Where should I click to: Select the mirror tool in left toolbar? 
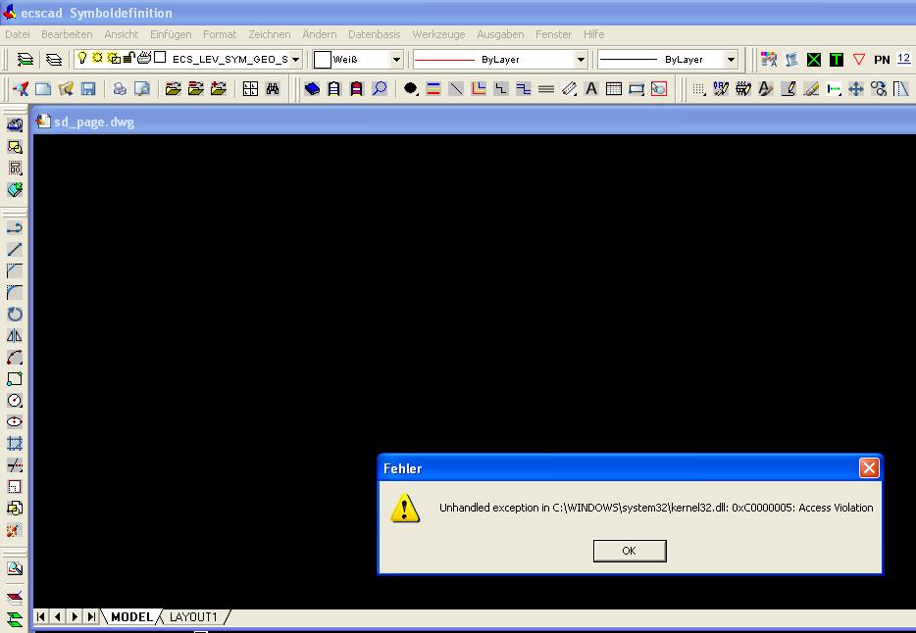click(x=15, y=335)
